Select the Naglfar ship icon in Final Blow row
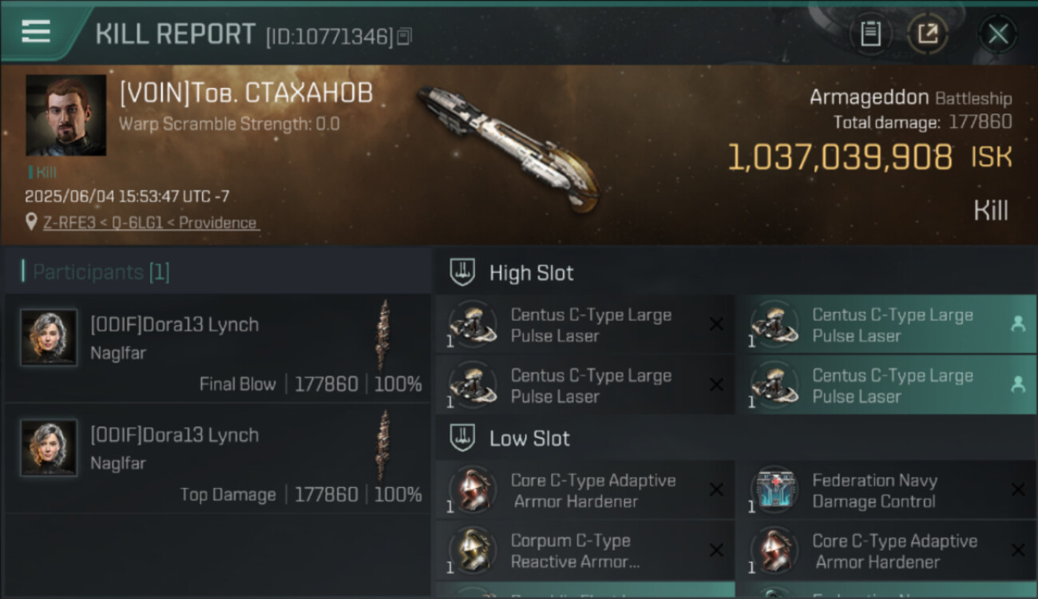This screenshot has height=599, width=1038. [384, 336]
